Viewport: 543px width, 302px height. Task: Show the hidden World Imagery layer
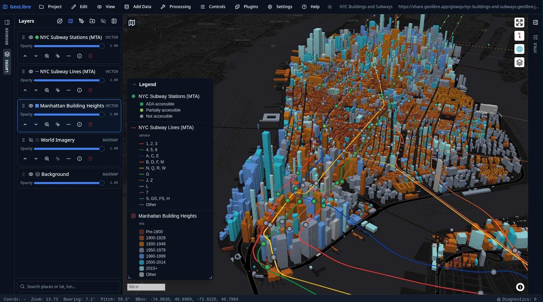[31, 140]
